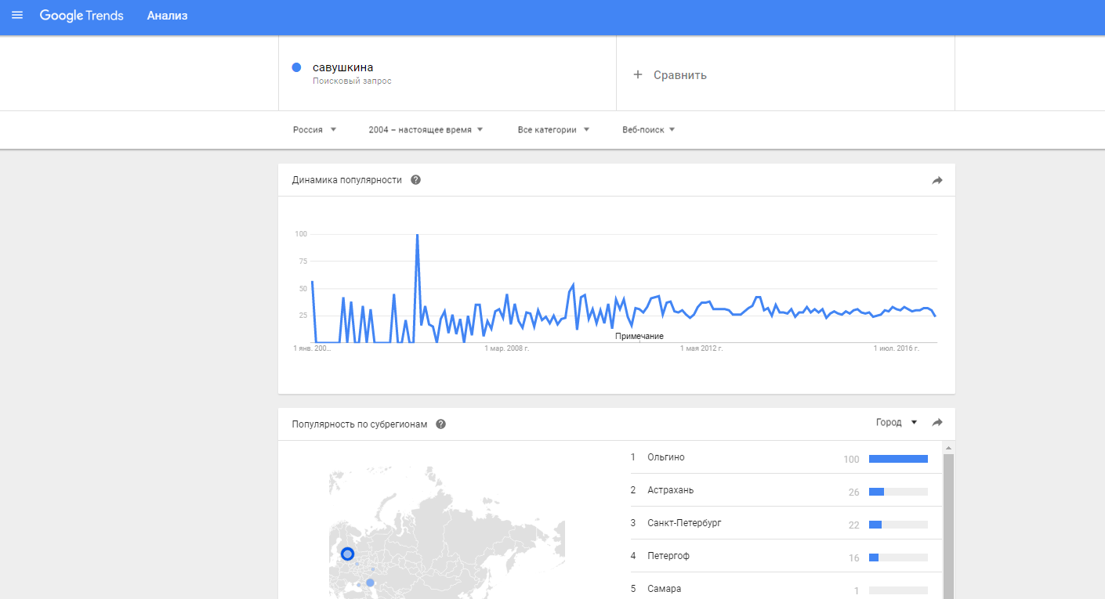1105x599 pixels.
Task: Click the plus icon to add comparison
Action: point(638,74)
